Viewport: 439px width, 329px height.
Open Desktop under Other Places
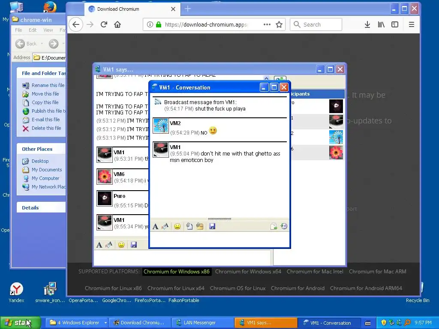[35, 161]
